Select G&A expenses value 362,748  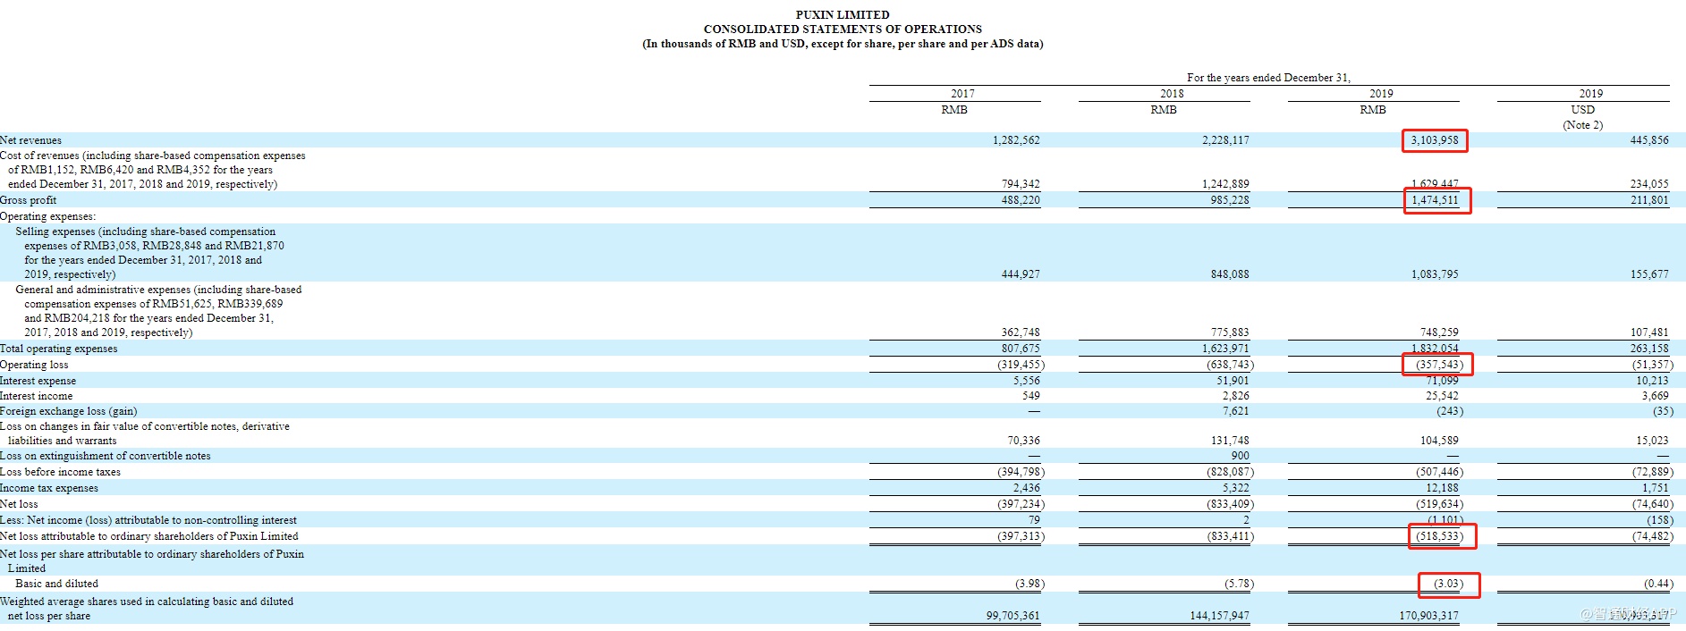click(1021, 332)
